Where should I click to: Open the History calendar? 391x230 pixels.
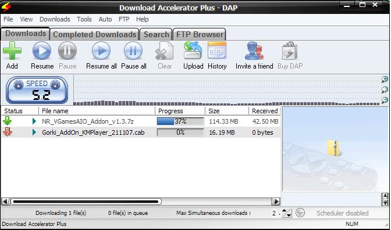click(217, 51)
